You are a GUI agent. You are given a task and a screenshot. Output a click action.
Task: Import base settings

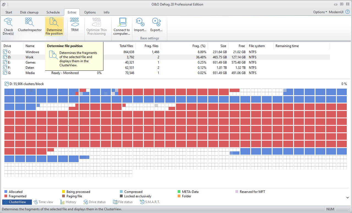click(x=140, y=25)
